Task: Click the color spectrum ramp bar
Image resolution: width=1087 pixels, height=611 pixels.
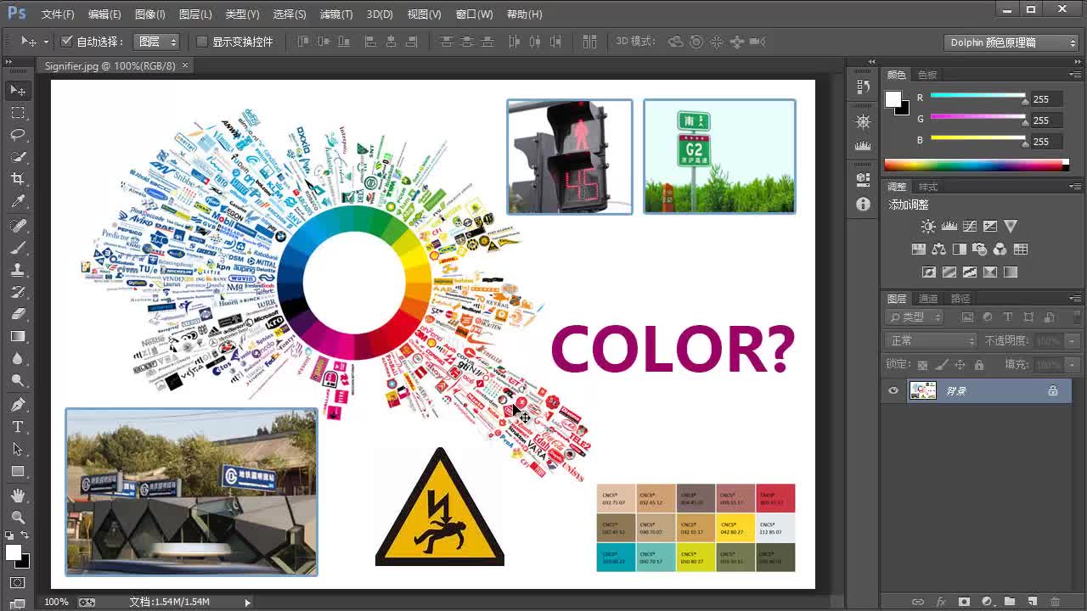Action: [975, 165]
